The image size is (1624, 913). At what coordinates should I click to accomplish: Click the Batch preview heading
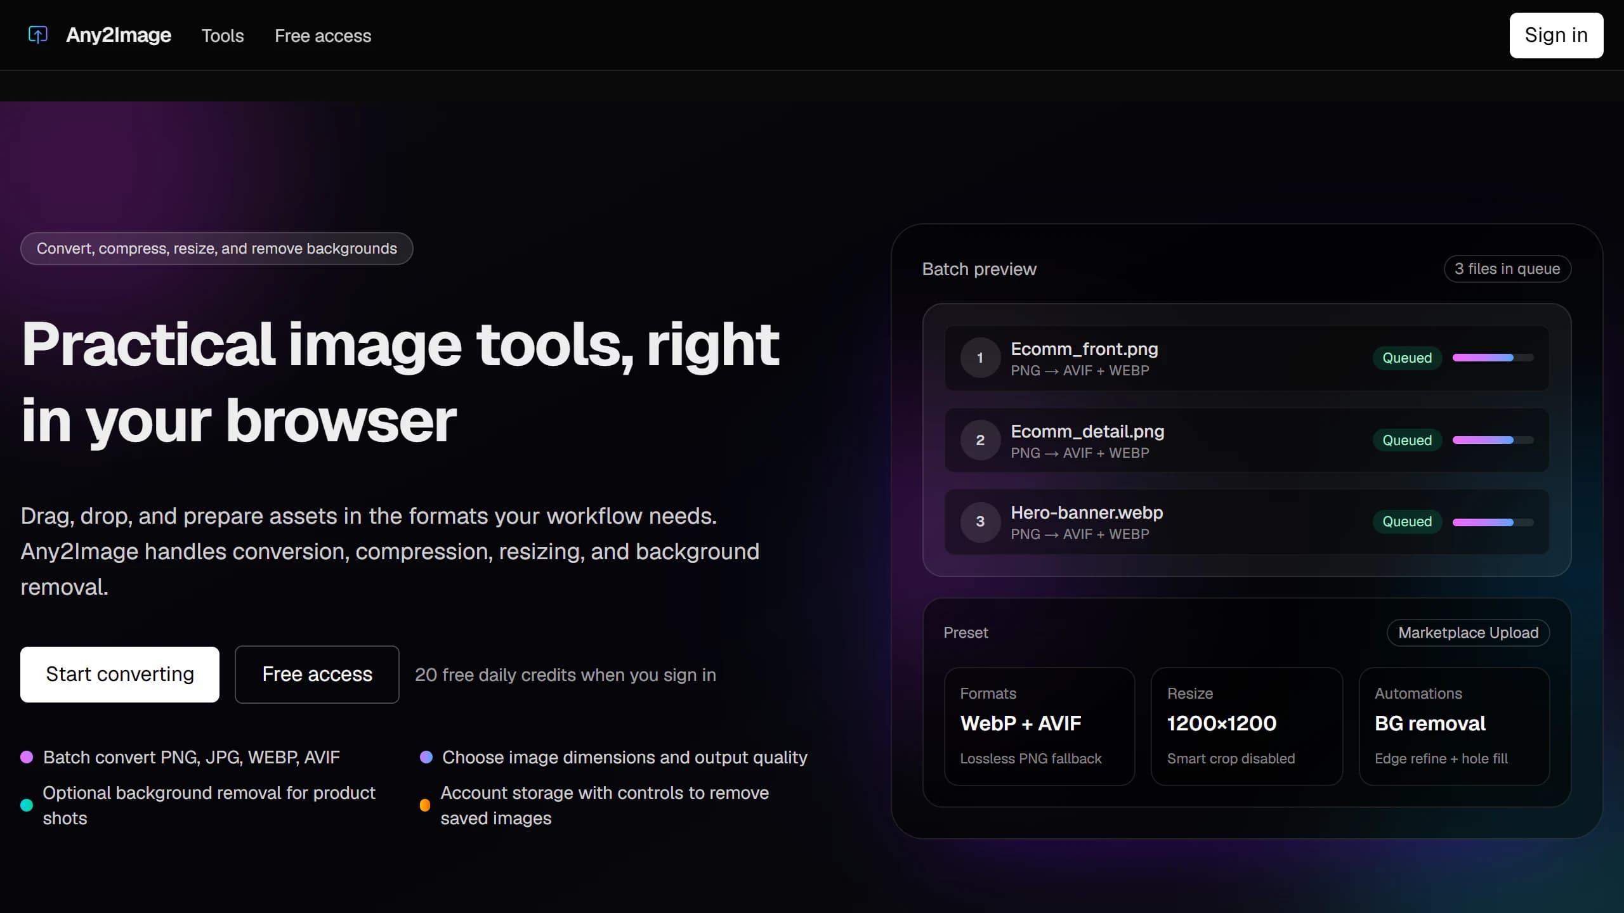coord(979,269)
